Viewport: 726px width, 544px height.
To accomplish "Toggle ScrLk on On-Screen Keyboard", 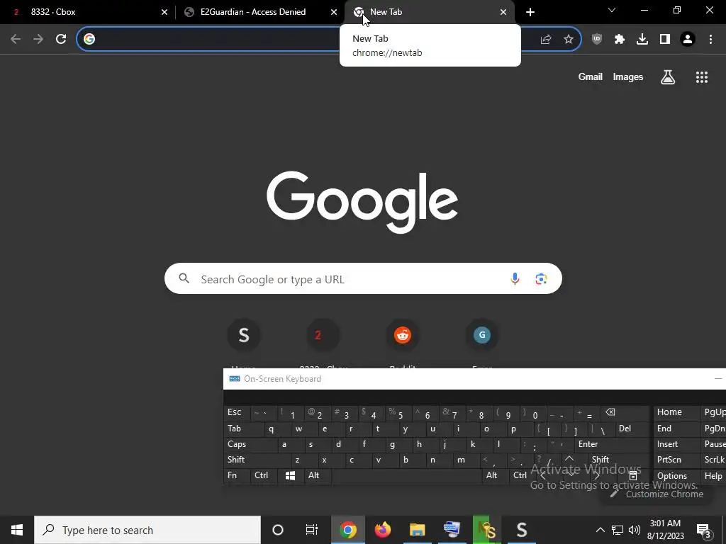I will pos(714,460).
